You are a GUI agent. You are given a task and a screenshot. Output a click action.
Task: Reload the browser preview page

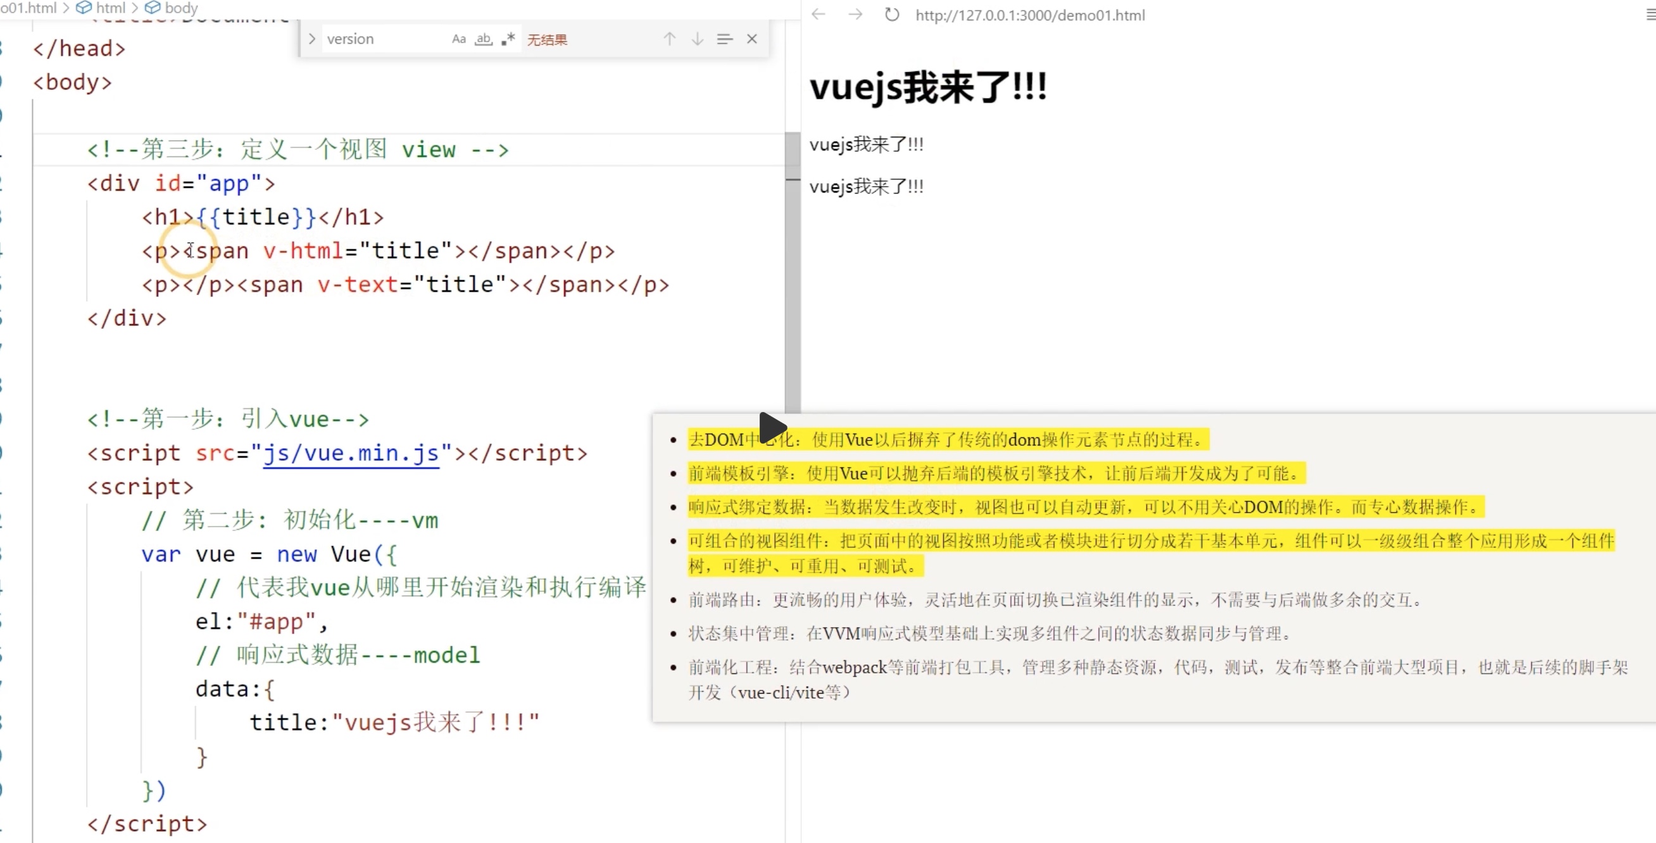pos(892,14)
